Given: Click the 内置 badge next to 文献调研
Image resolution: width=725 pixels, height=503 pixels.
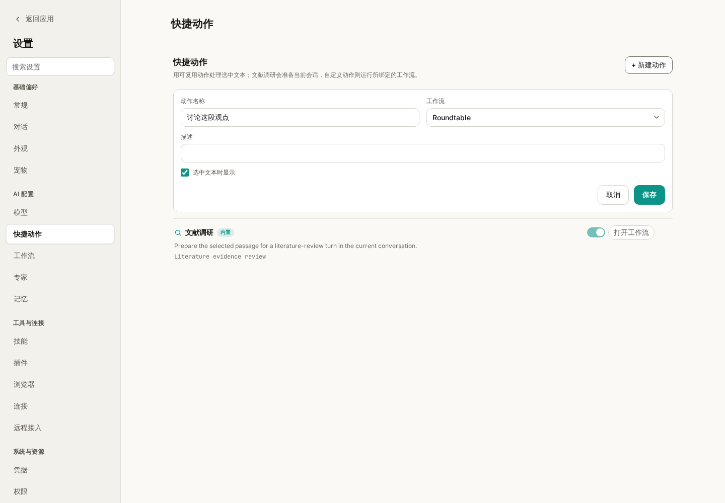Looking at the screenshot, I should (226, 233).
